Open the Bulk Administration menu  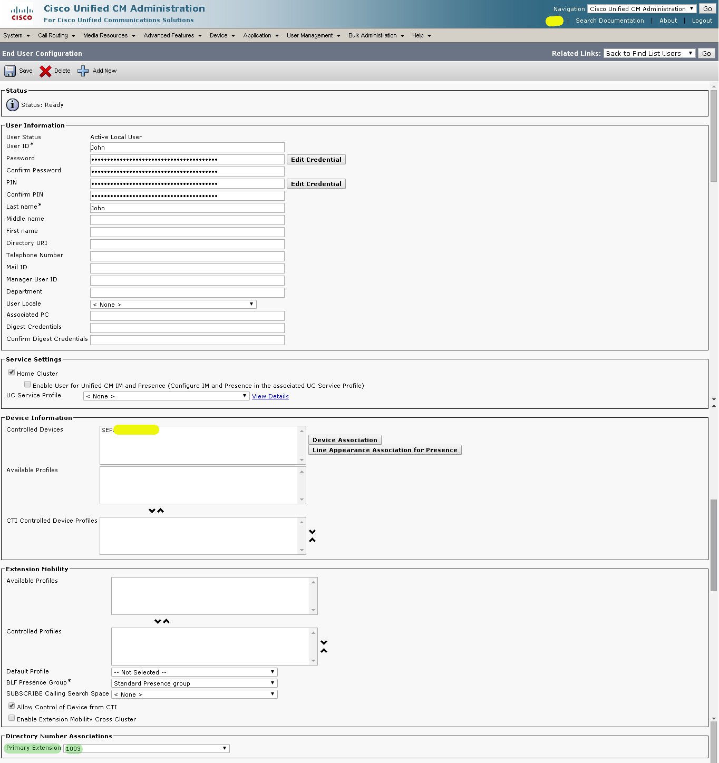point(376,35)
